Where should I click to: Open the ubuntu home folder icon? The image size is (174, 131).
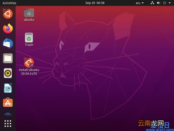(x=29, y=13)
